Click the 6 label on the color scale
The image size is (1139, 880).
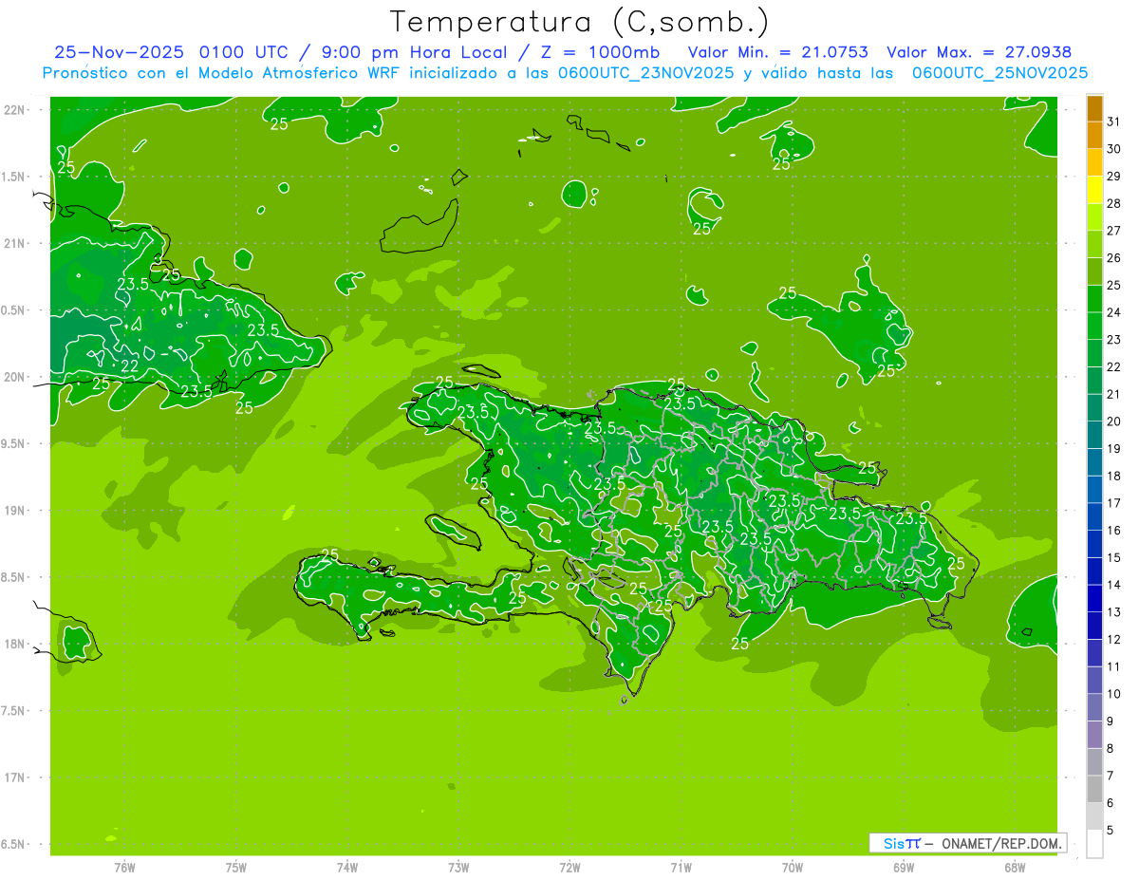click(1111, 803)
